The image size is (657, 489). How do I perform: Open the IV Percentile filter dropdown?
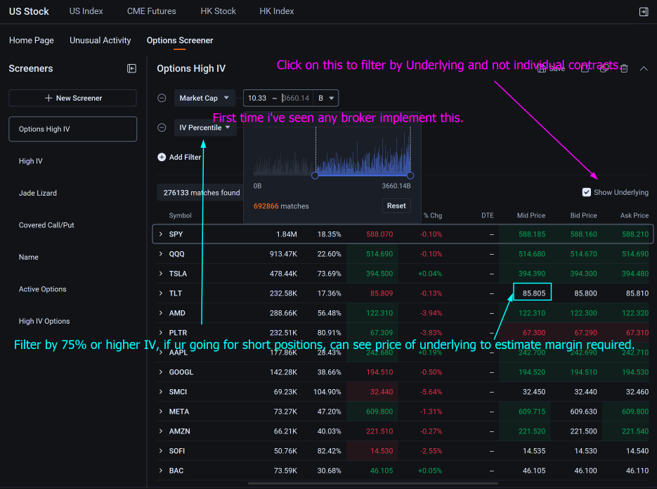pos(205,127)
